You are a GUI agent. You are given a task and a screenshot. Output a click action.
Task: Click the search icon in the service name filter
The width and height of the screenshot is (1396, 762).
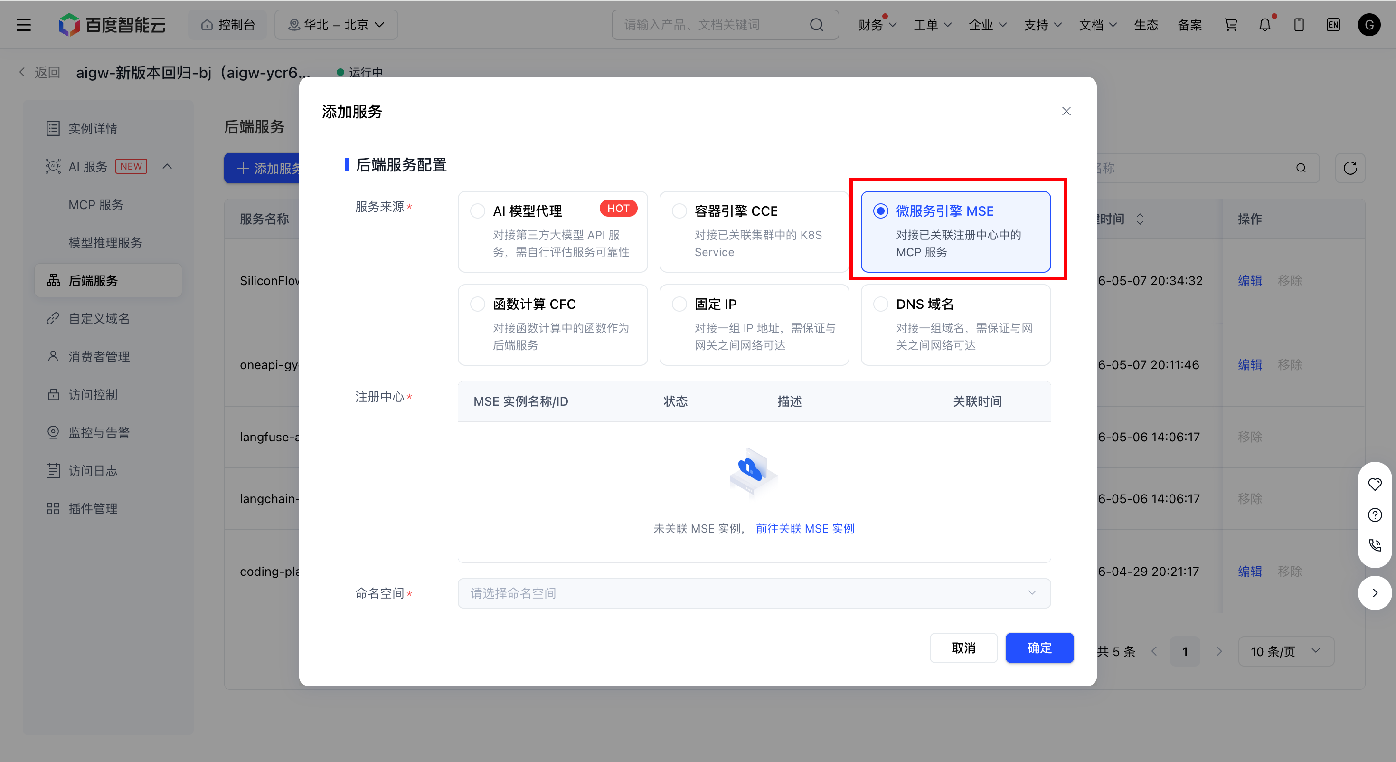1301,168
